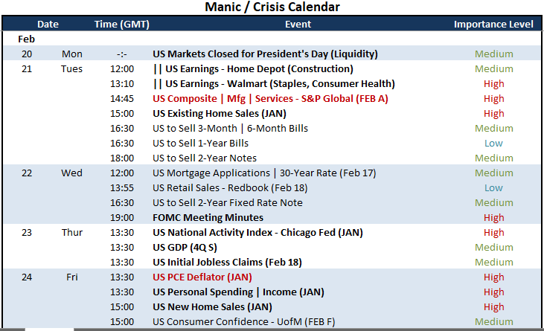Click the horizontal scrollbar thumb at bottom
This screenshot has height=331, width=544.
pos(49,330)
